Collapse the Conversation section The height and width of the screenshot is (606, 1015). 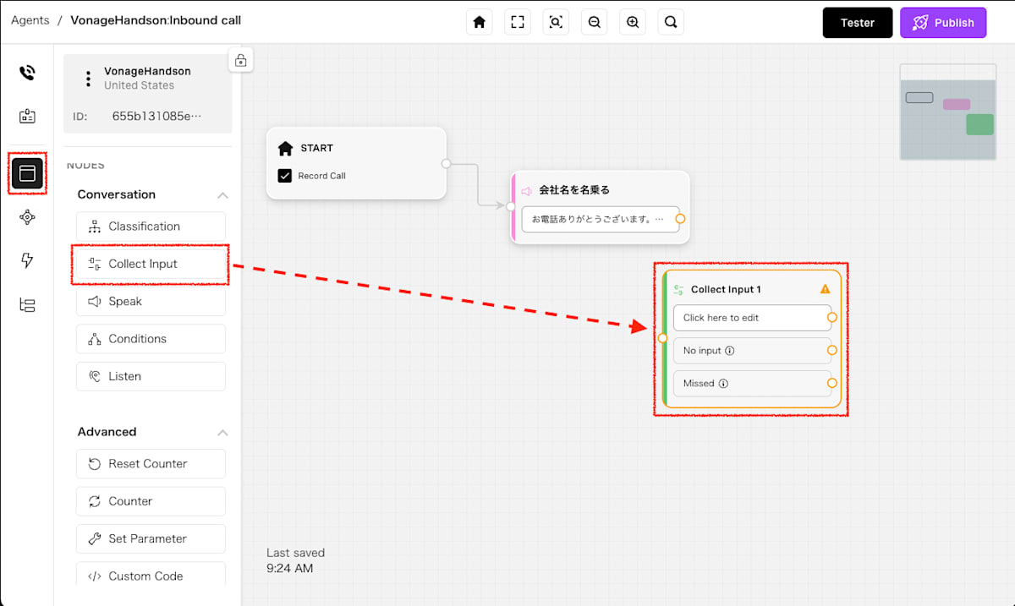(222, 195)
